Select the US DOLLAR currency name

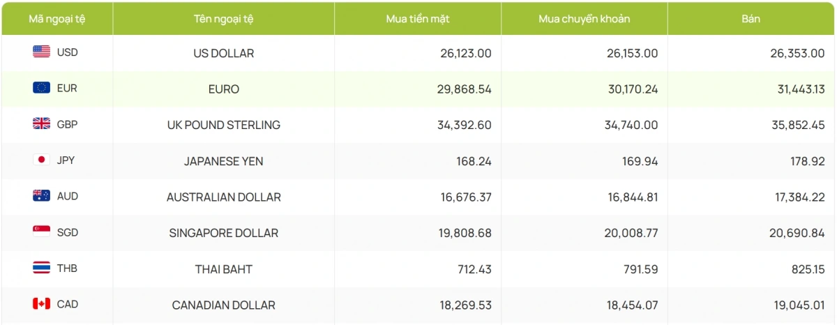click(x=223, y=53)
